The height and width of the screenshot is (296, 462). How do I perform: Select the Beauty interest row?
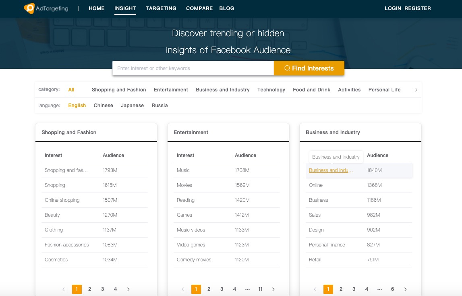[95, 215]
